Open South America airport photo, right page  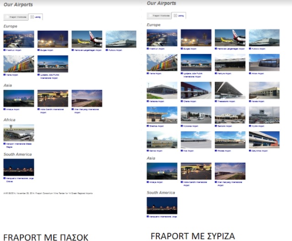(162, 206)
